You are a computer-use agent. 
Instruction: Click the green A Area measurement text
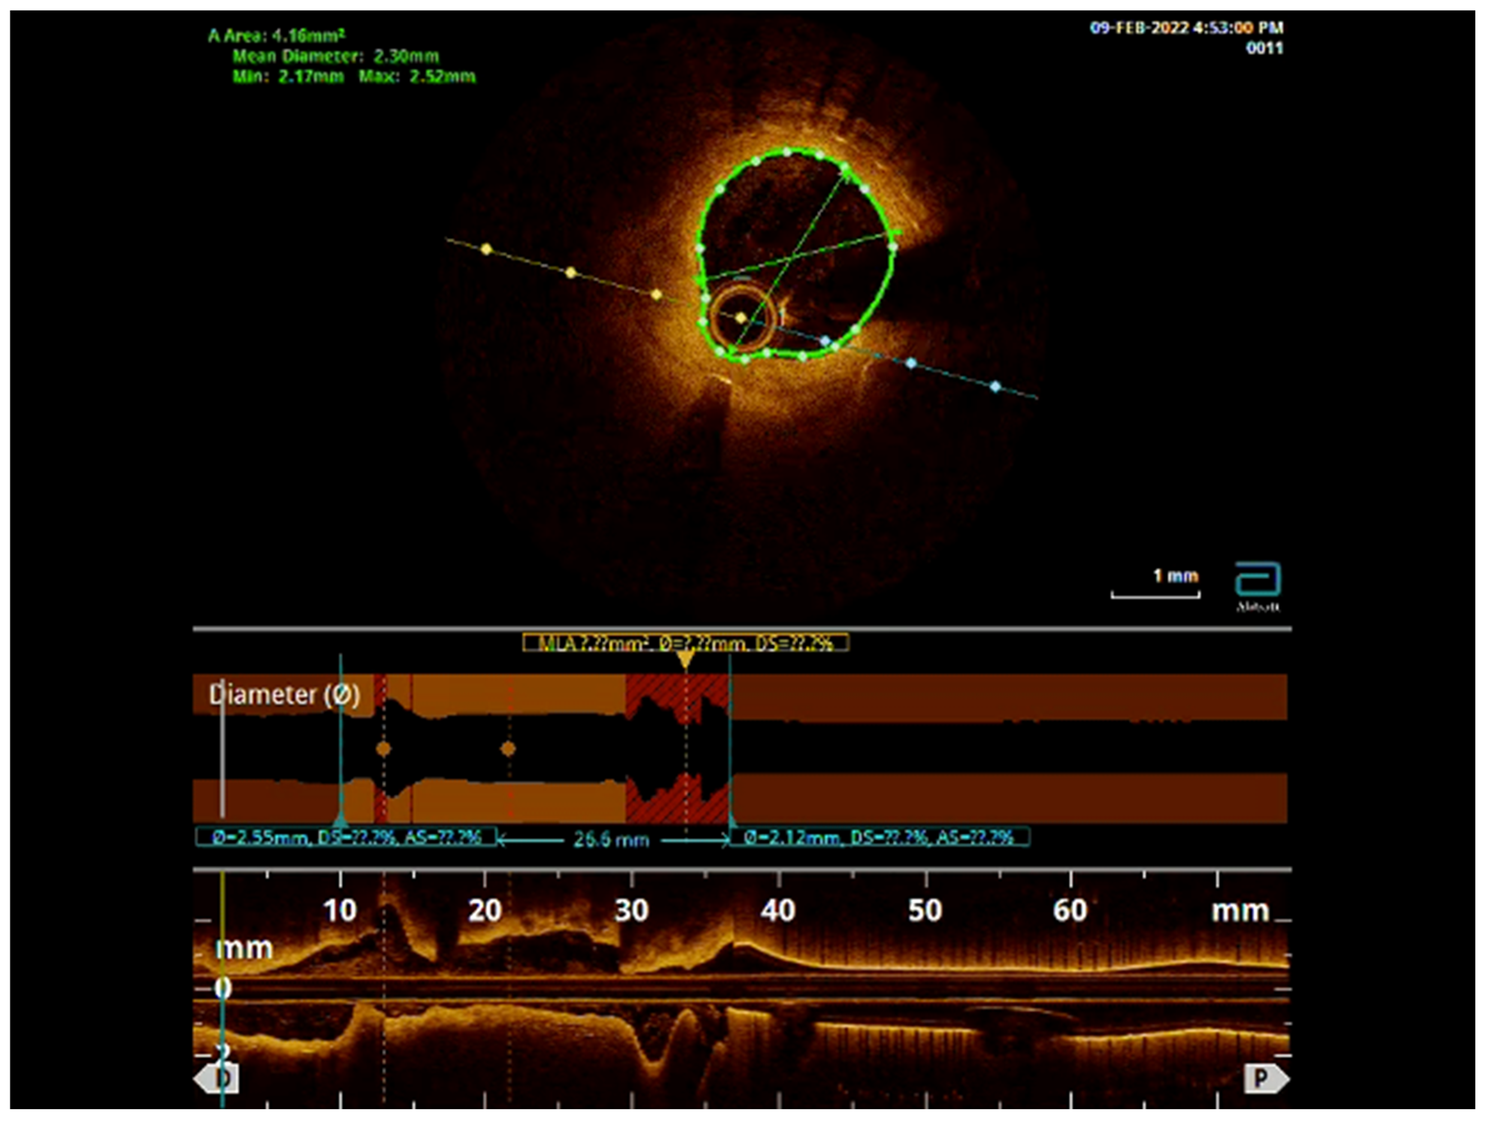click(276, 36)
